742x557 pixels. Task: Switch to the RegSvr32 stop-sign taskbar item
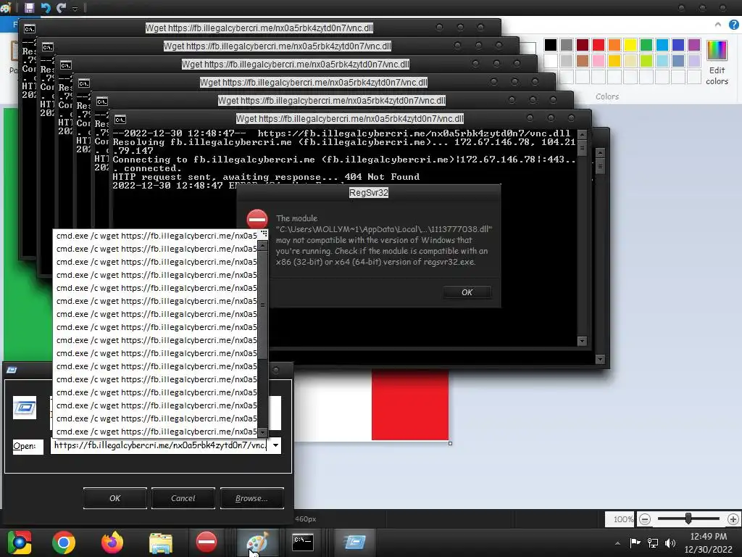[207, 542]
